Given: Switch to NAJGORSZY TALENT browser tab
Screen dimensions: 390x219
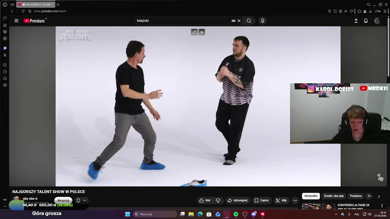Looking at the screenshot, I should (35, 5).
